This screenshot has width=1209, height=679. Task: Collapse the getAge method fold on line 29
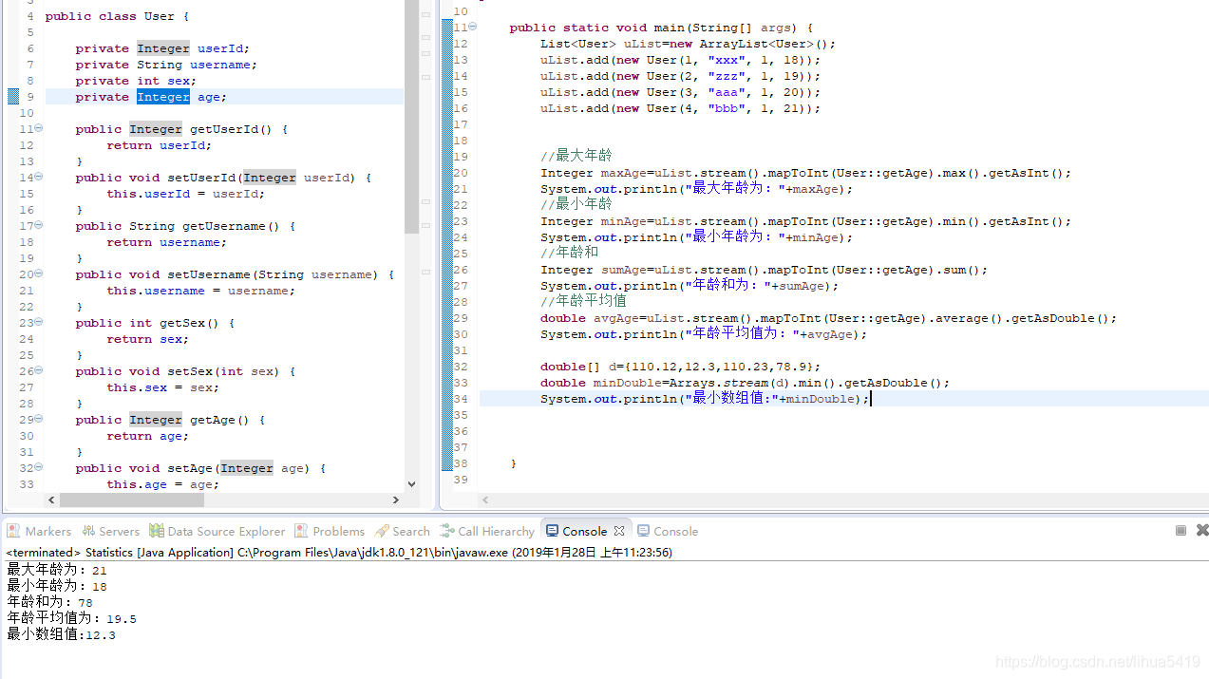(38, 420)
